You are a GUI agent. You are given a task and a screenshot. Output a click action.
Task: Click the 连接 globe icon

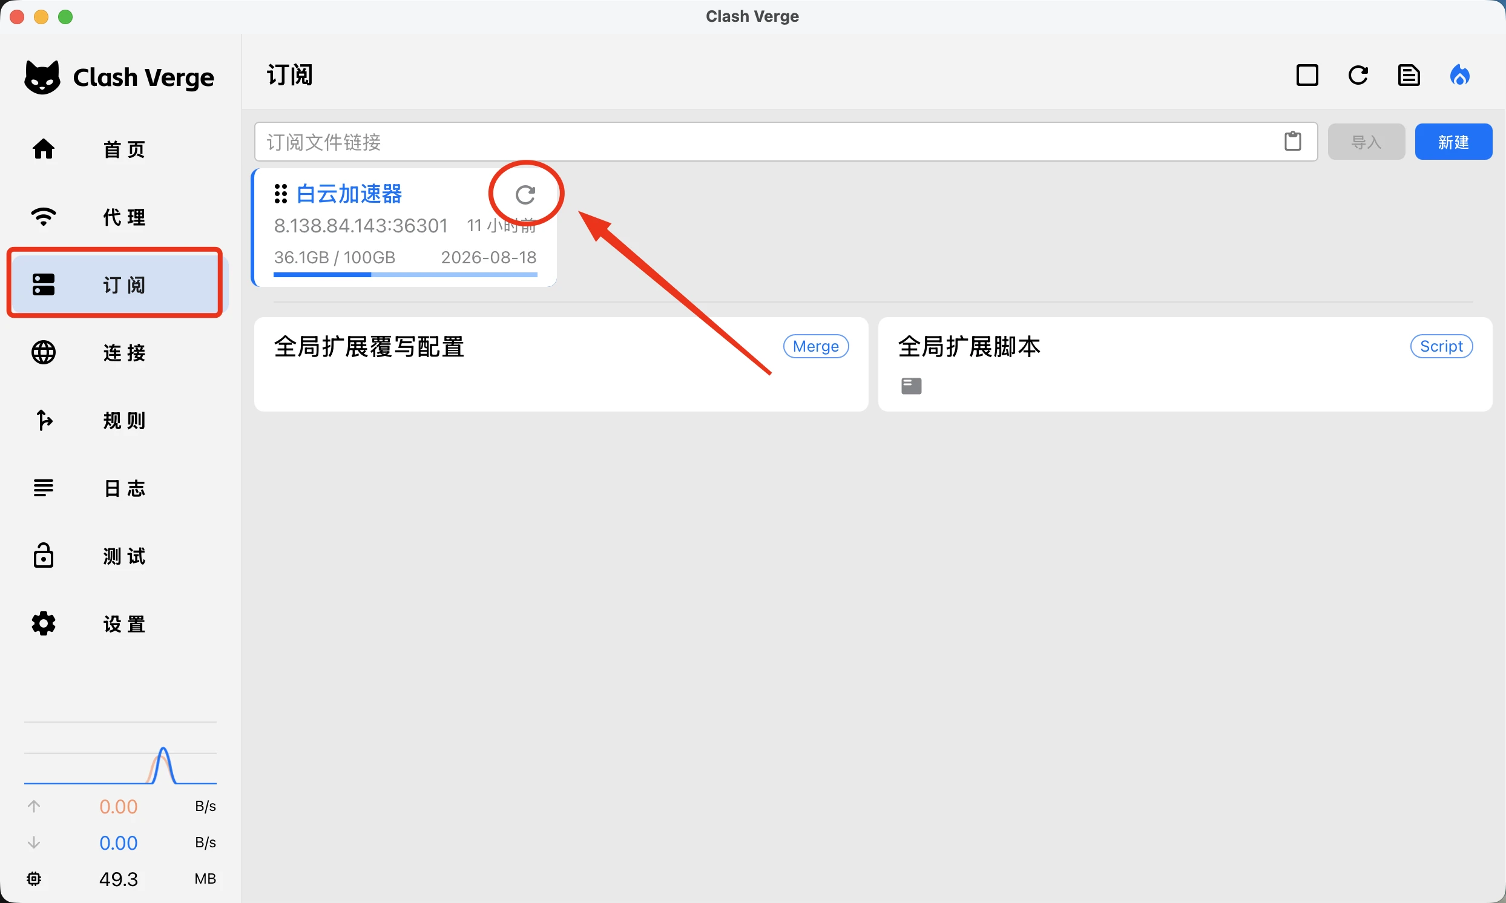[43, 352]
